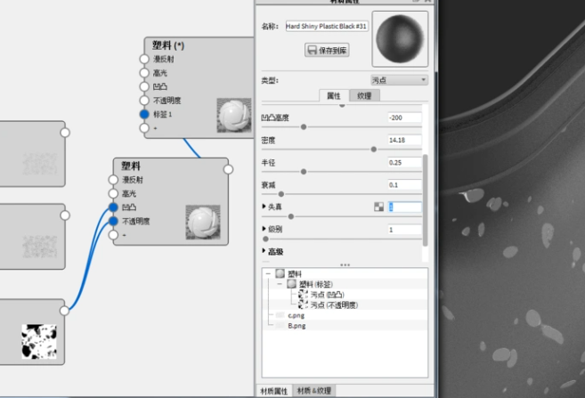Click the 凹凸高度 value field showing -200
Image resolution: width=585 pixels, height=398 pixels.
405,118
